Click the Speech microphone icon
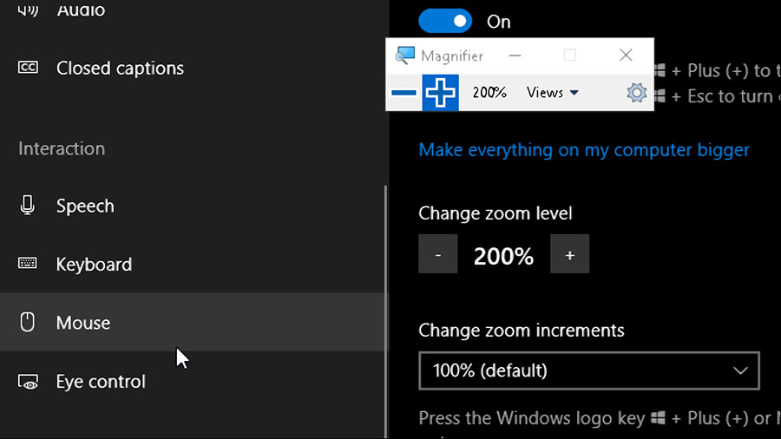Image resolution: width=781 pixels, height=439 pixels. [x=28, y=206]
